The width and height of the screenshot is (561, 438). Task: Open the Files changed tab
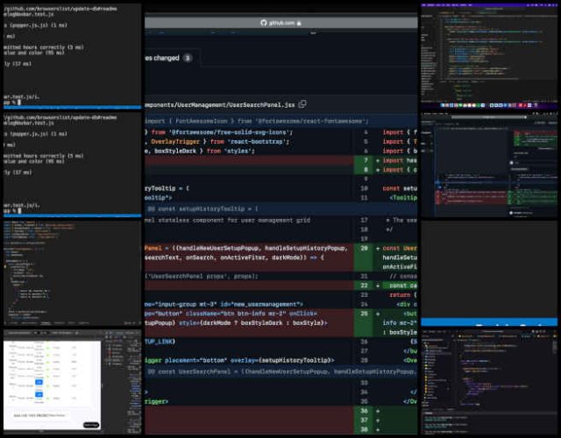(x=162, y=58)
